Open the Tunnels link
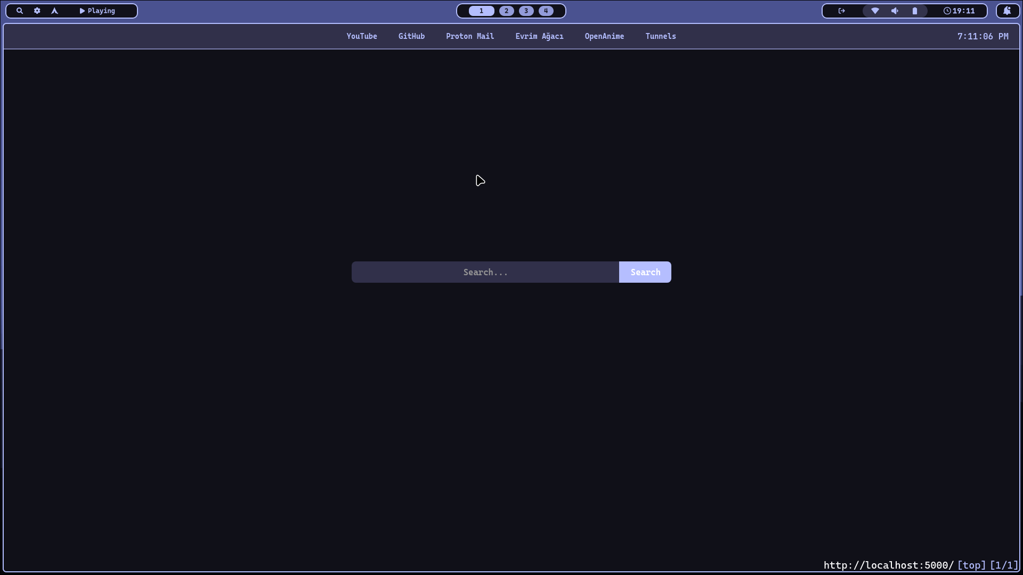1023x575 pixels. (x=661, y=36)
